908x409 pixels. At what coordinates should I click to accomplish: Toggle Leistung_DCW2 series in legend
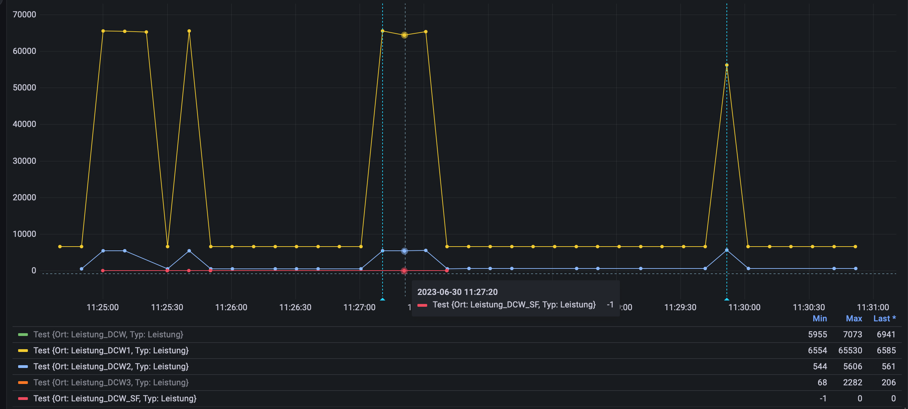(111, 367)
